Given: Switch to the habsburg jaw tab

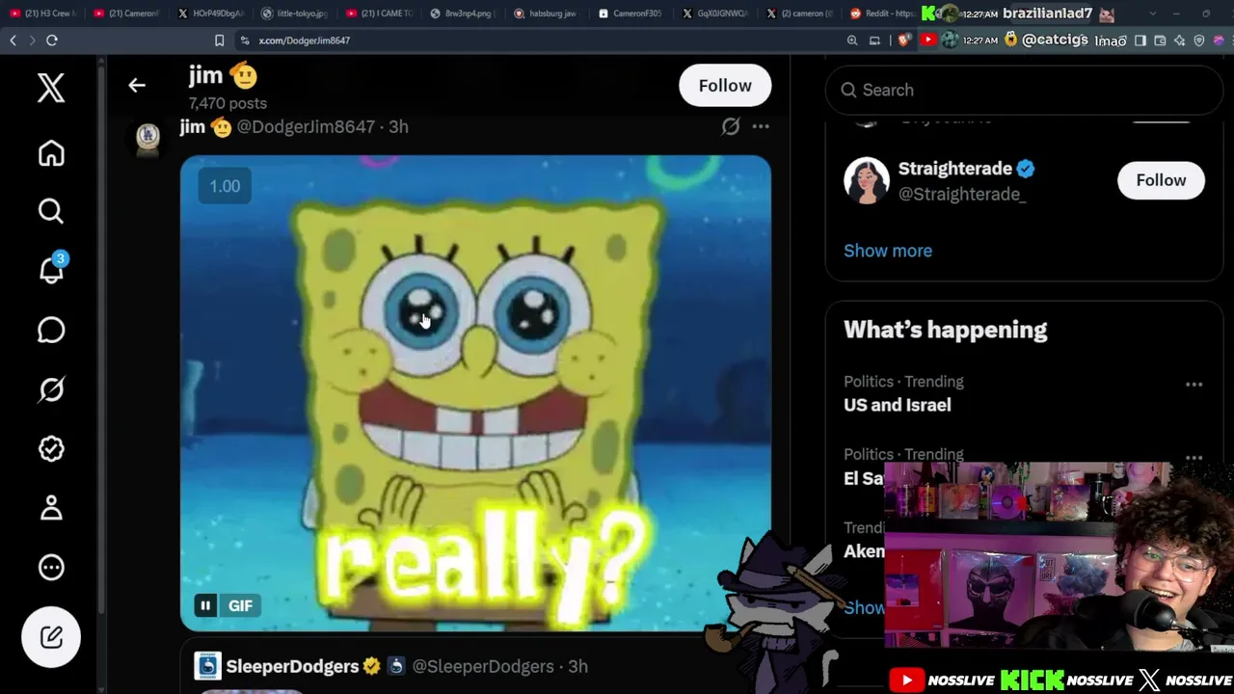Looking at the screenshot, I should [x=547, y=13].
